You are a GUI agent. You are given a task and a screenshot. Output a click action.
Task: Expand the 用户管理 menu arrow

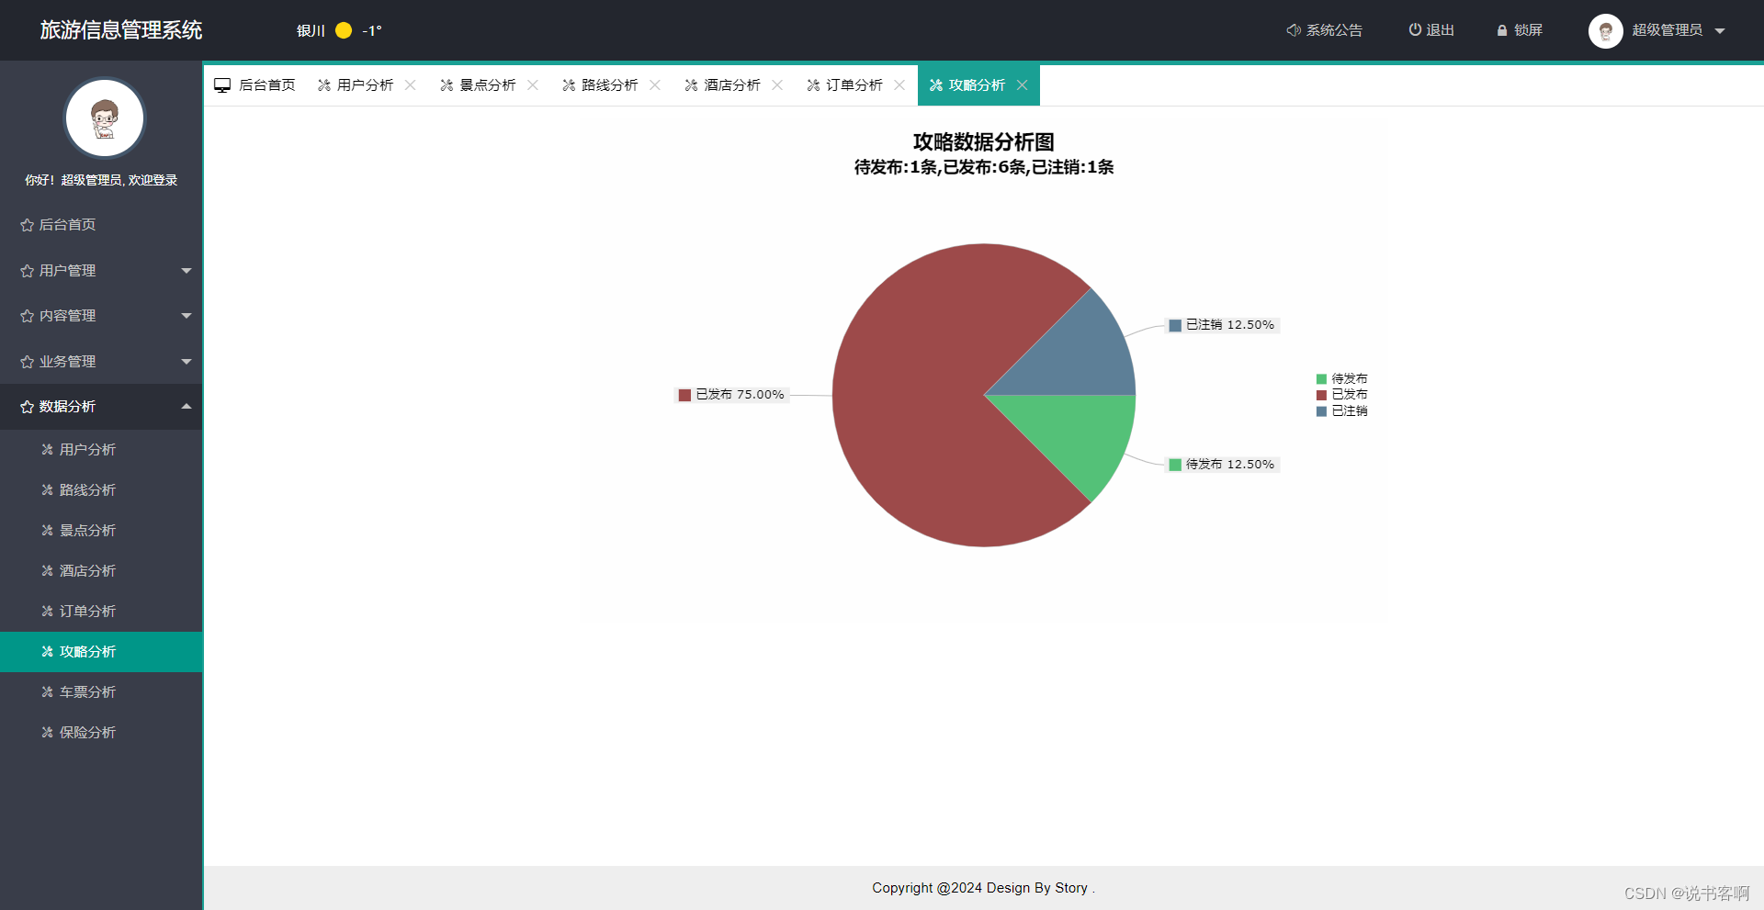pyautogui.click(x=187, y=271)
